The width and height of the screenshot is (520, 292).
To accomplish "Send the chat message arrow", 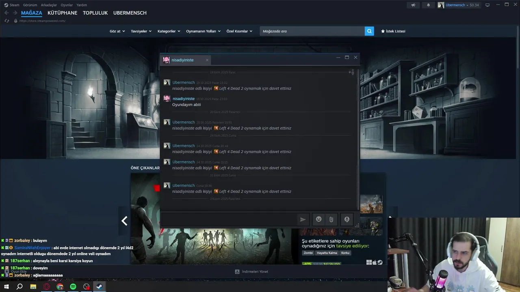I will [303, 219].
